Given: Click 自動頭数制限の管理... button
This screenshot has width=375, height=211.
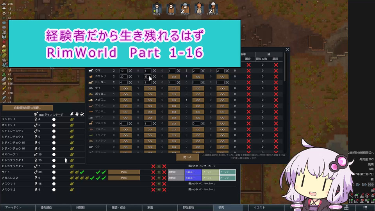Looking at the screenshot, I should (x=27, y=108).
